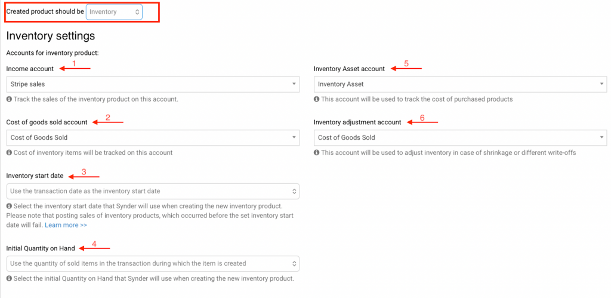Click info icon under Income account field

pyautogui.click(x=9, y=99)
